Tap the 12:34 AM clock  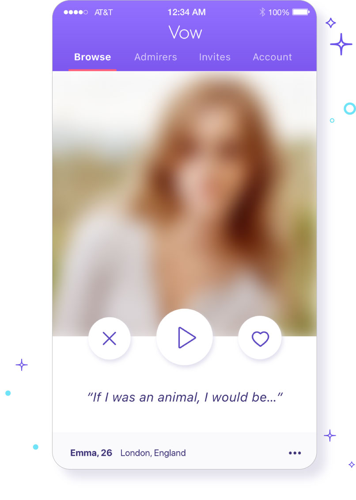point(186,12)
